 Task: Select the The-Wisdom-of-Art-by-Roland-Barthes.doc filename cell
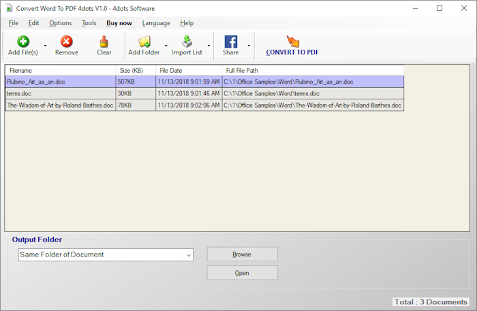[x=61, y=105]
